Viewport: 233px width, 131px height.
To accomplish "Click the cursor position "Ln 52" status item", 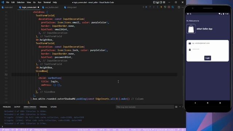I will (83, 130).
